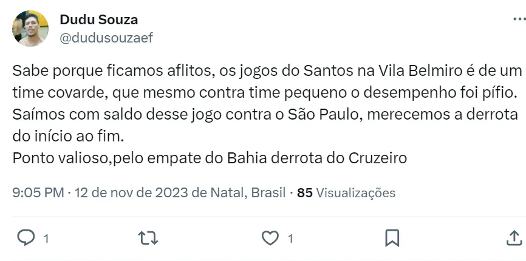The width and height of the screenshot is (526, 261).
Task: Click the like count number
Action: click(290, 239)
